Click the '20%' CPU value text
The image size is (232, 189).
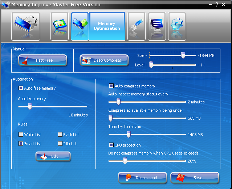(x=192, y=161)
